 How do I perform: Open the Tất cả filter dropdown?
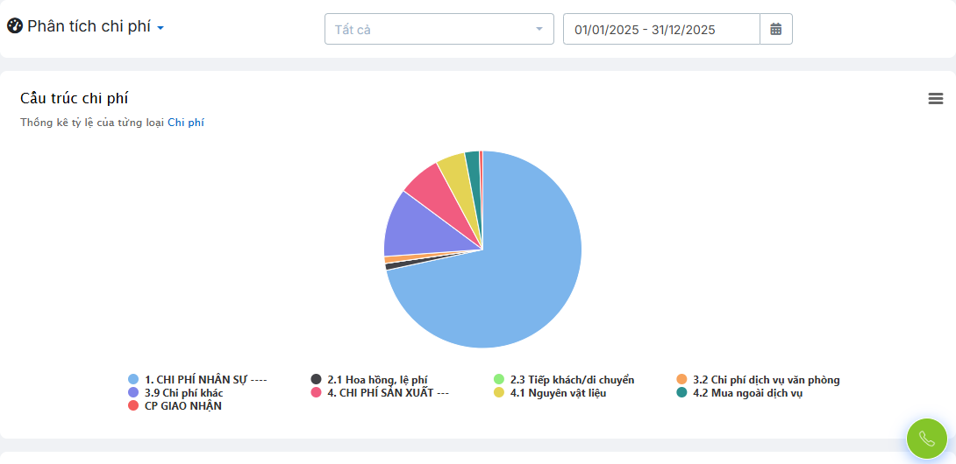439,29
